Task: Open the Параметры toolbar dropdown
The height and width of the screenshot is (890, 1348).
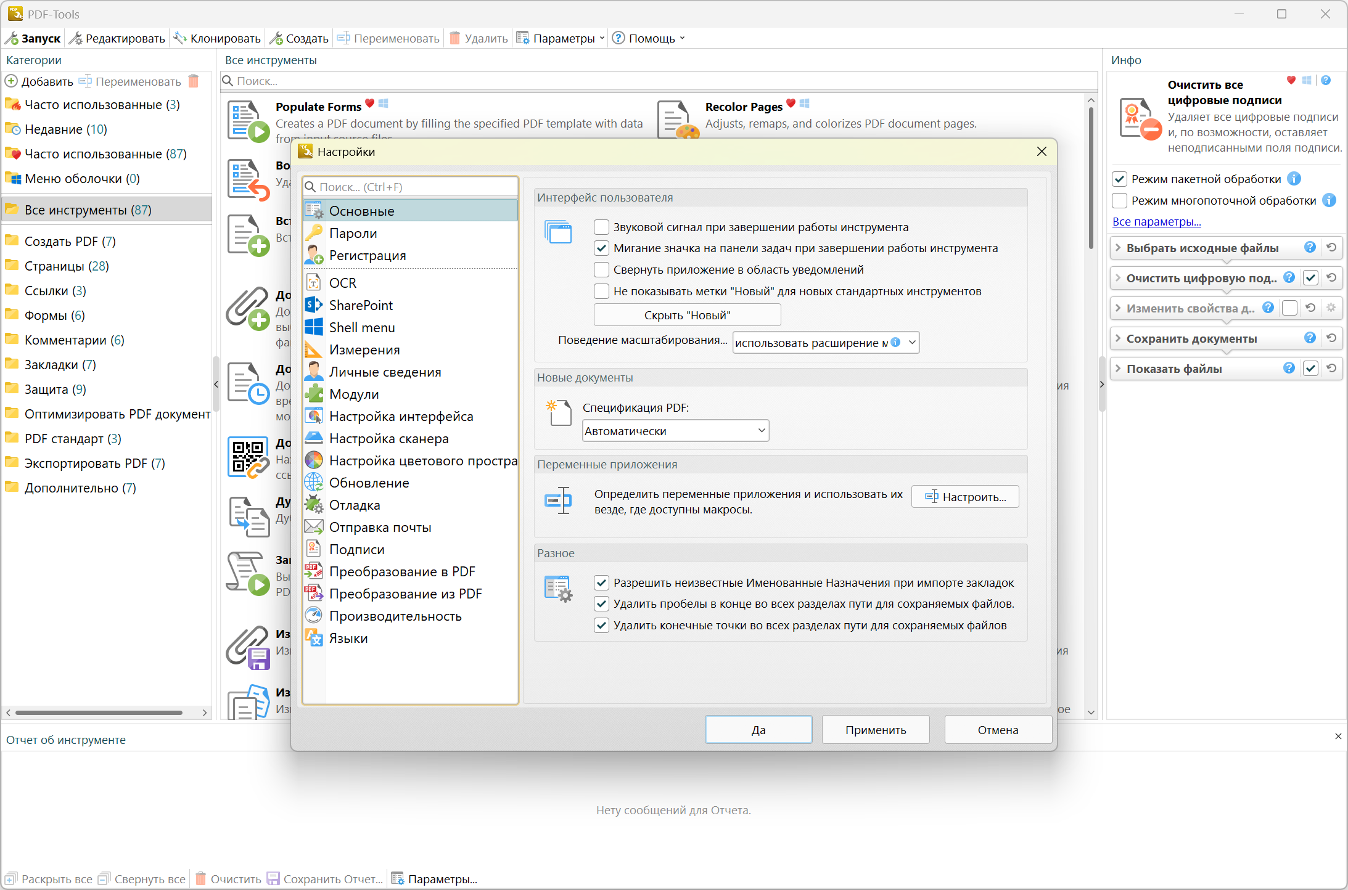Action: pos(561,38)
